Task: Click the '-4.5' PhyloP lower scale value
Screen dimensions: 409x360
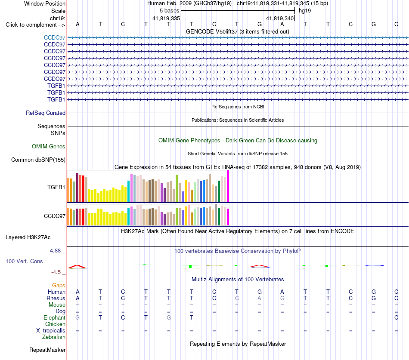Action: click(x=56, y=272)
